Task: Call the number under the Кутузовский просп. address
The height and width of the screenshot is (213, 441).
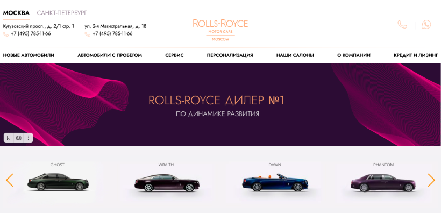Action: pos(31,34)
